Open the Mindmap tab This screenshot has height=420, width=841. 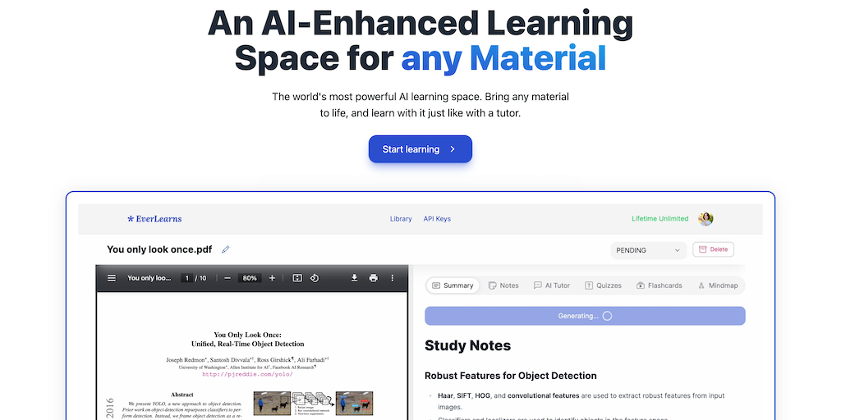718,285
